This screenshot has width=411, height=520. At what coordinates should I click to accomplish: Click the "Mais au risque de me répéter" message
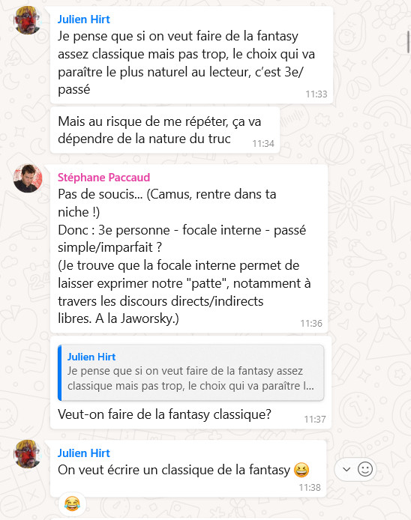(165, 130)
